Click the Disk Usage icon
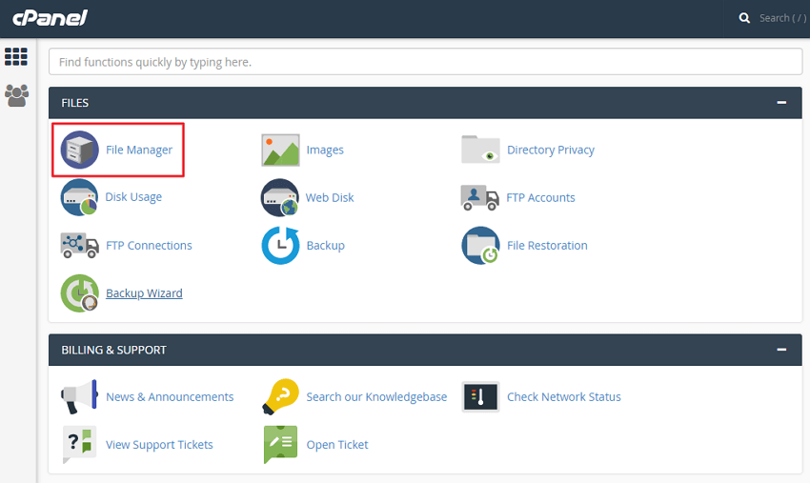This screenshot has height=483, width=810. 79,197
